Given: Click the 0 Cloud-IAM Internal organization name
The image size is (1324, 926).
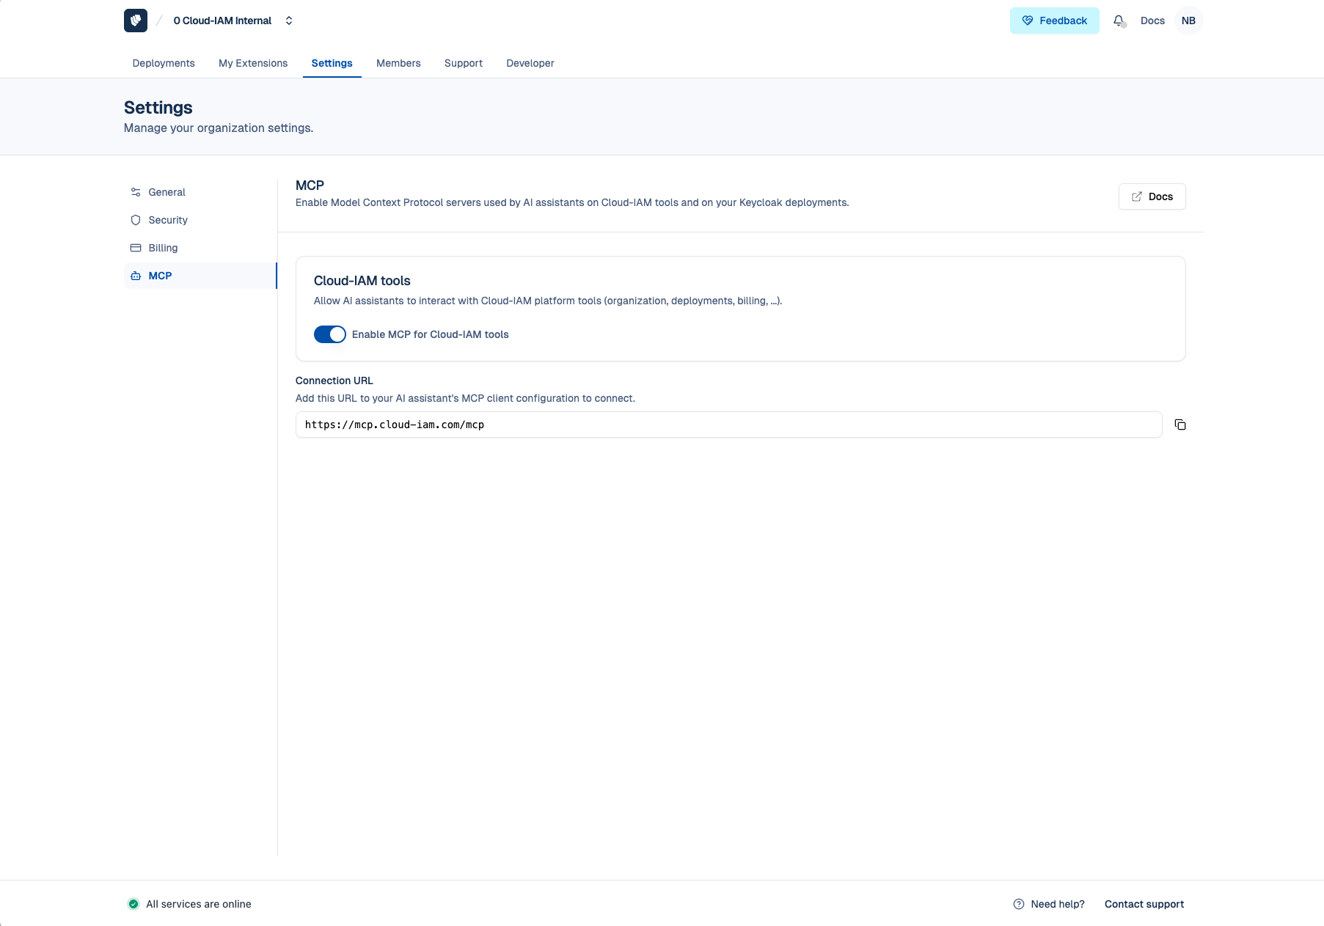Looking at the screenshot, I should click(x=222, y=21).
